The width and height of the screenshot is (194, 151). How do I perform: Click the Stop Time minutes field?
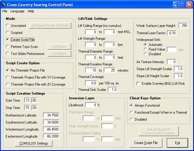(34, 107)
